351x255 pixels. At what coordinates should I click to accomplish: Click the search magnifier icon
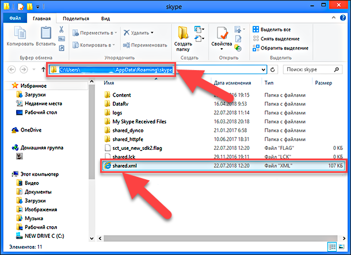(336, 69)
